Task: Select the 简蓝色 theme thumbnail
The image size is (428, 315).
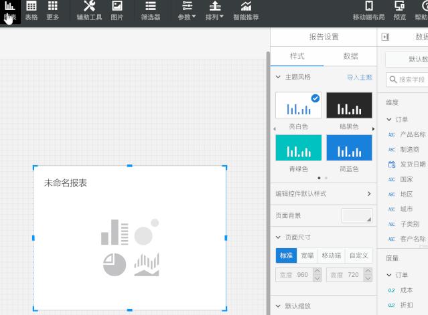Action: coord(349,148)
